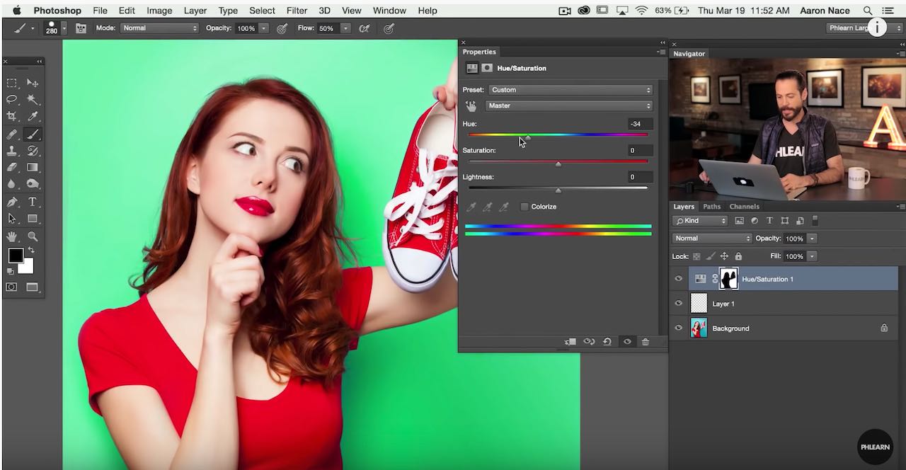Open the Filter menu
This screenshot has width=906, height=470.
pos(297,11)
